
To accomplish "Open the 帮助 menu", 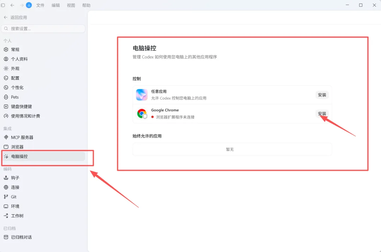I will [x=86, y=5].
